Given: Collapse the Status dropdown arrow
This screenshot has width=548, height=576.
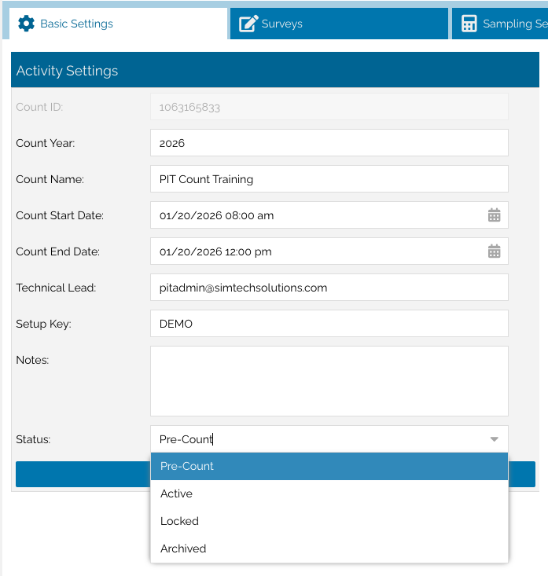Looking at the screenshot, I should point(494,439).
